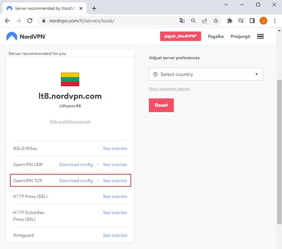Toggle the browser side panel icon
This screenshot has width=282, height=249.
pyautogui.click(x=252, y=21)
